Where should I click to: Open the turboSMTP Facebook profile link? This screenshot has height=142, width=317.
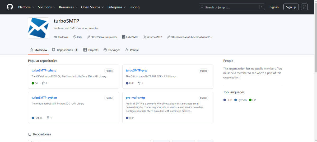130,37
